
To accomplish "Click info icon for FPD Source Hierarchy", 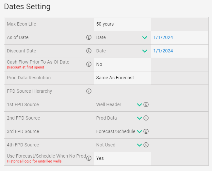I will coord(89,91).
